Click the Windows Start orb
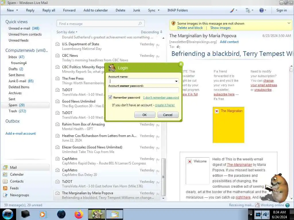This screenshot has width=294, height=220. [x=8, y=214]
